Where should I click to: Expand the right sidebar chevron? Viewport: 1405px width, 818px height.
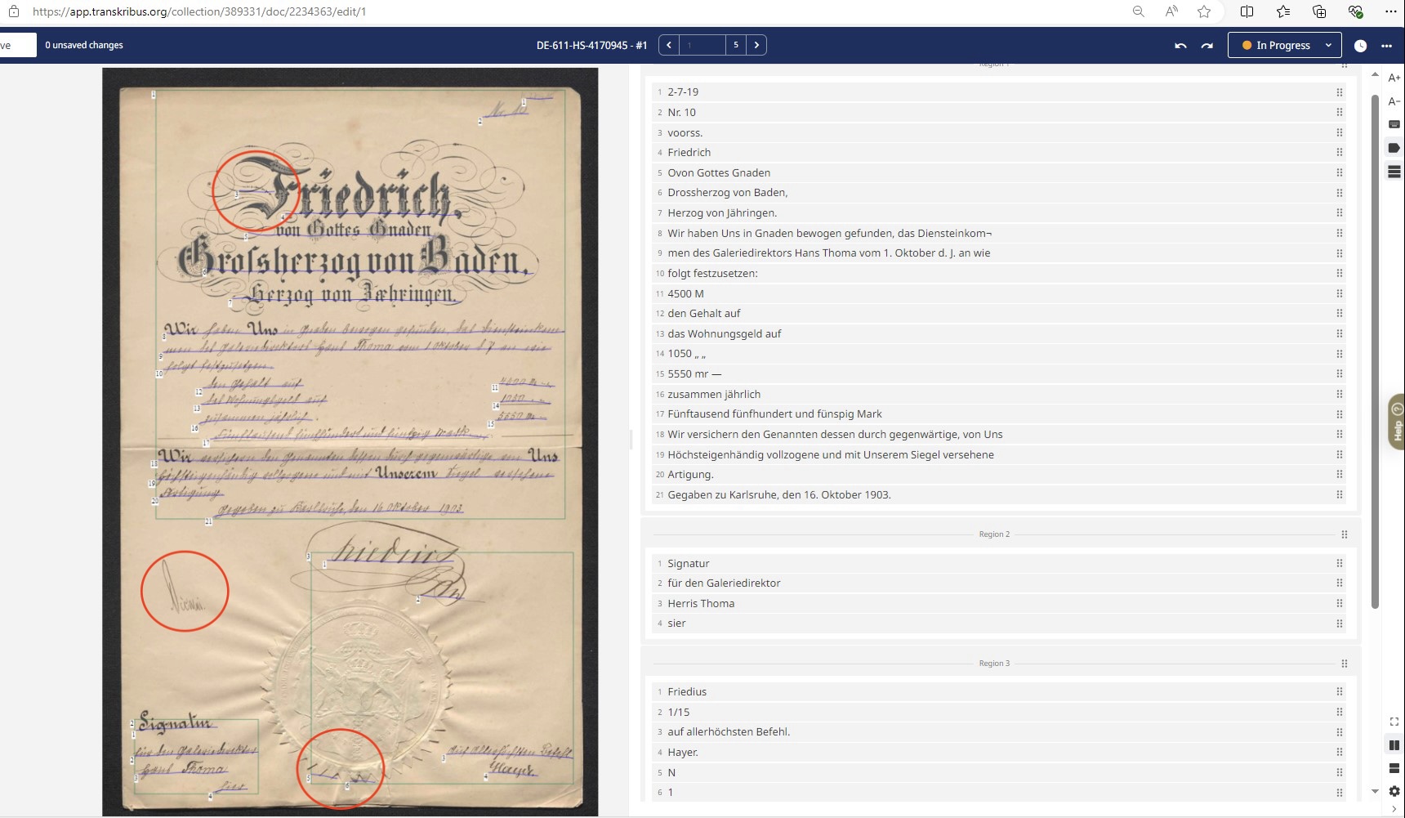tap(1394, 809)
